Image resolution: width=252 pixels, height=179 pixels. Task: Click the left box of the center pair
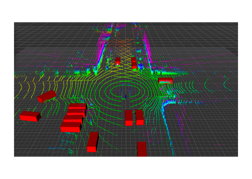(129, 118)
